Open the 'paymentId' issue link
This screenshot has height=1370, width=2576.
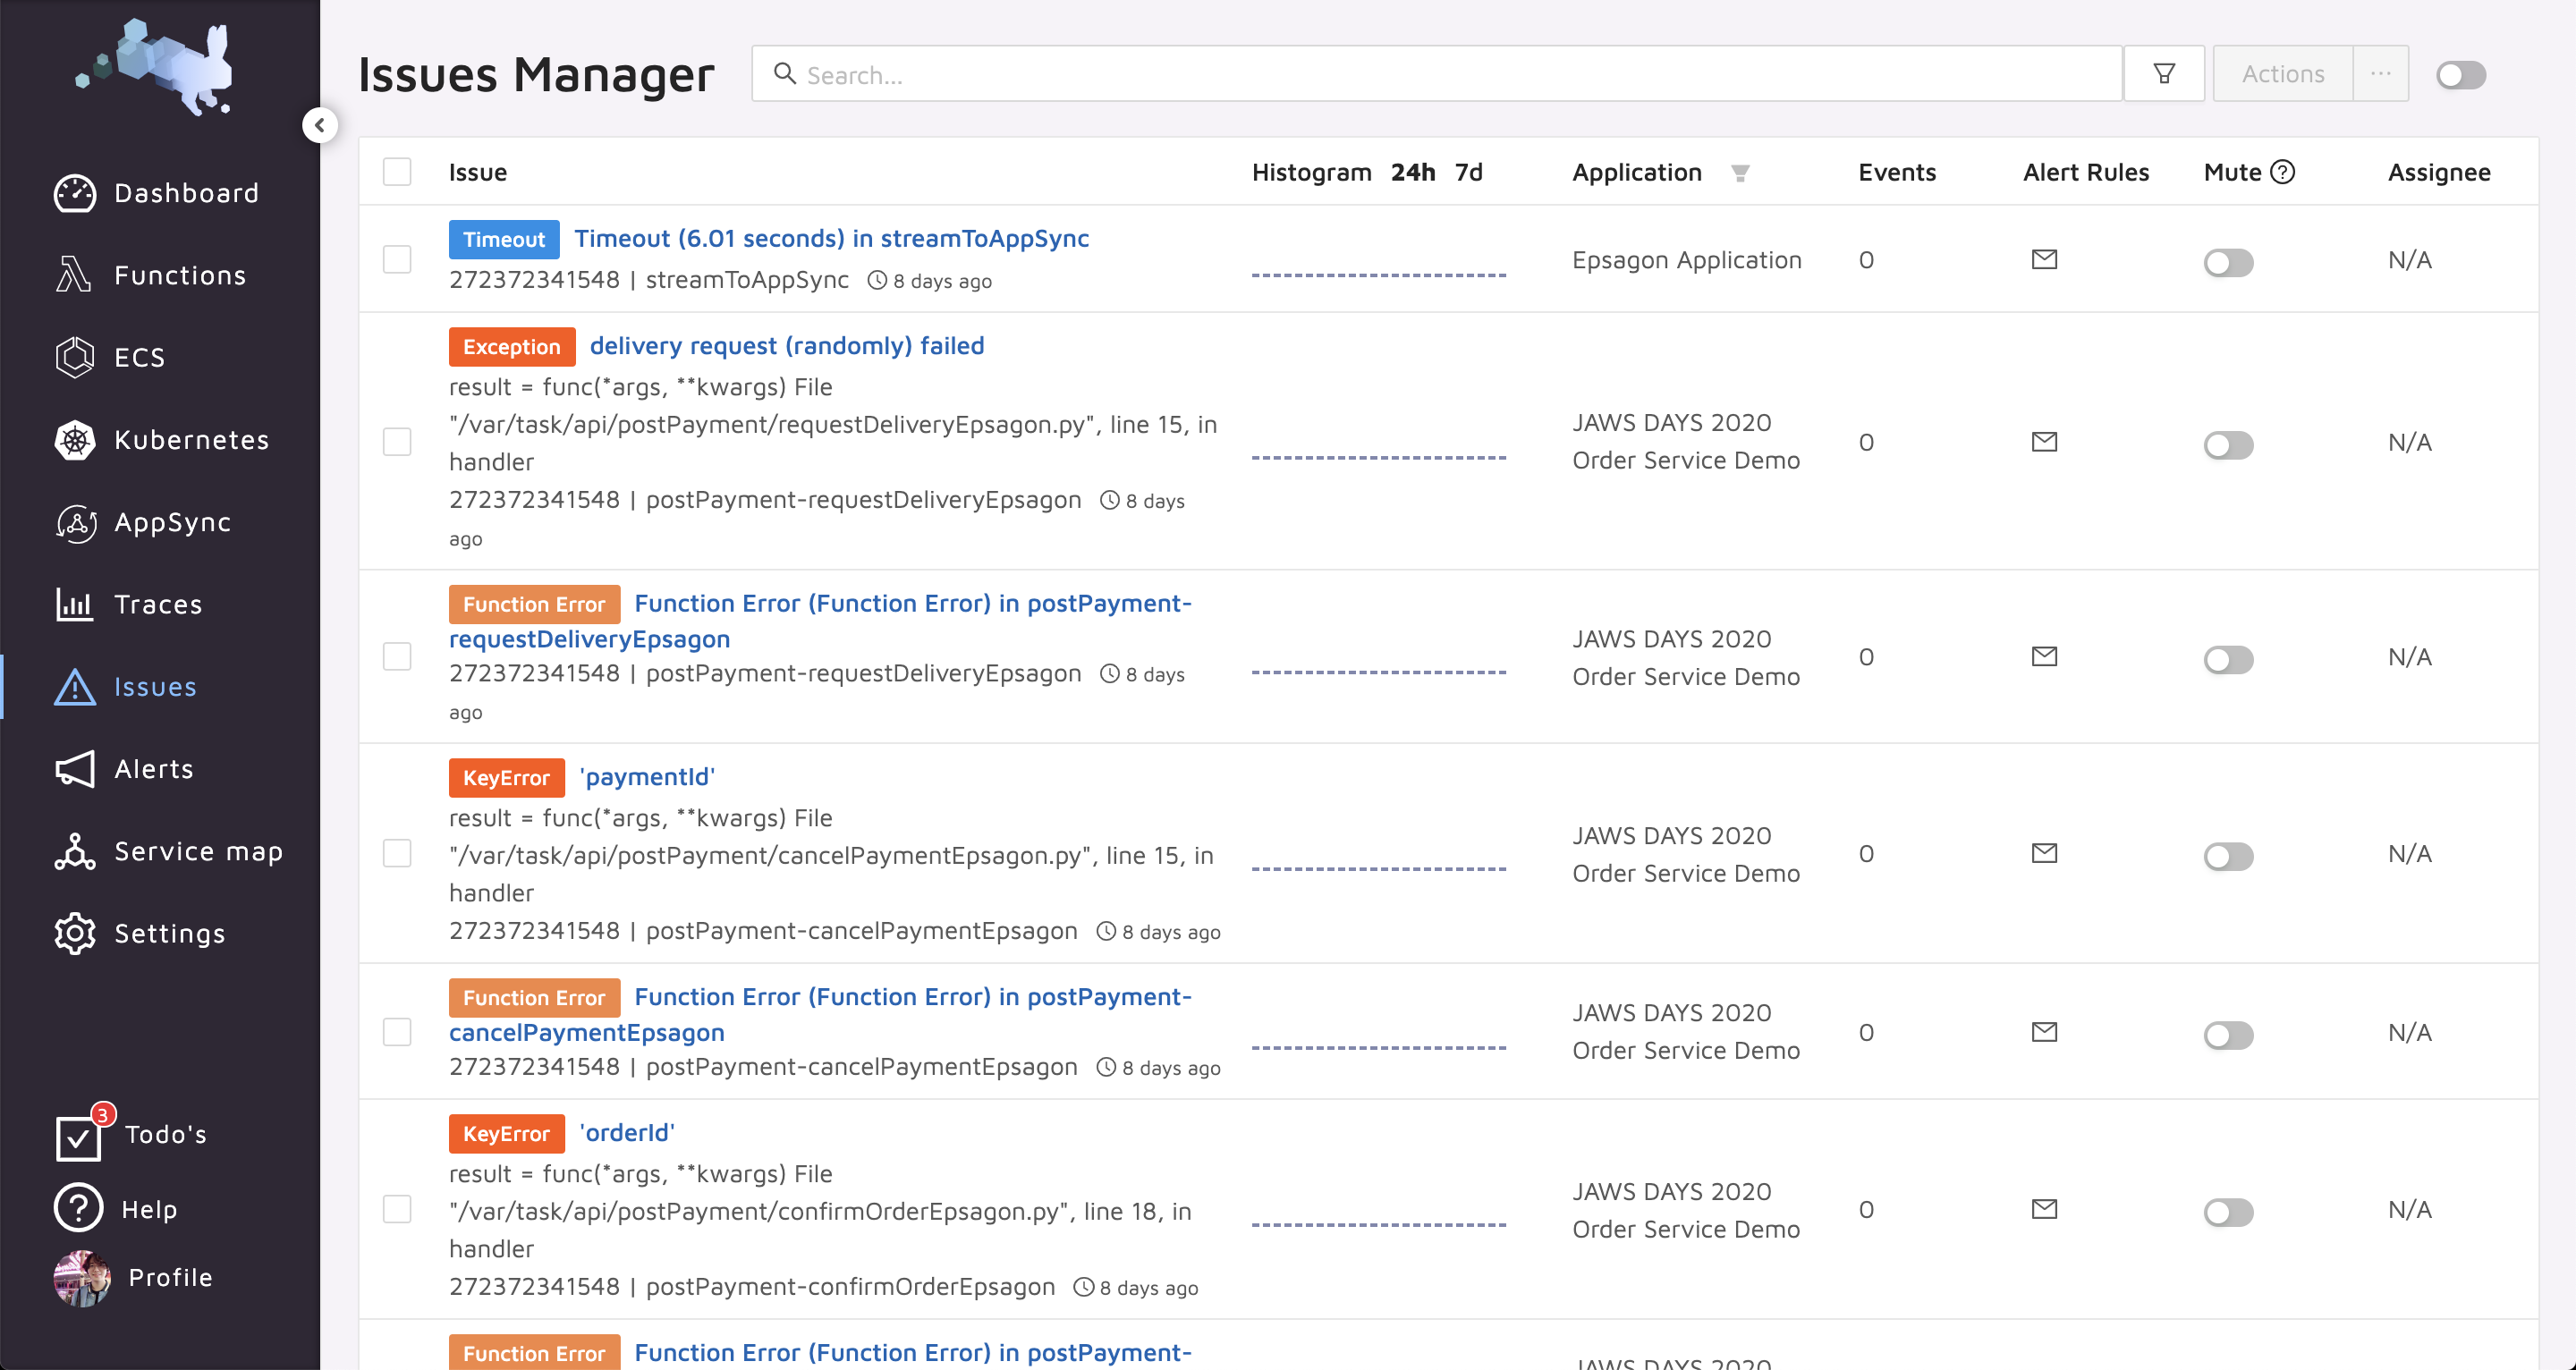tap(647, 776)
